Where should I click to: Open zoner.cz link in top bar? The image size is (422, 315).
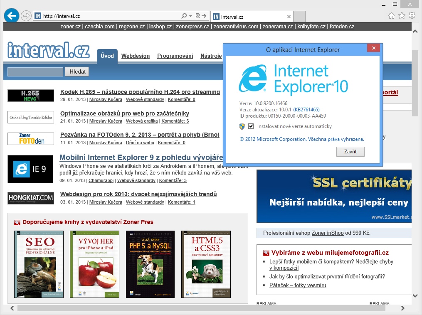(x=71, y=26)
